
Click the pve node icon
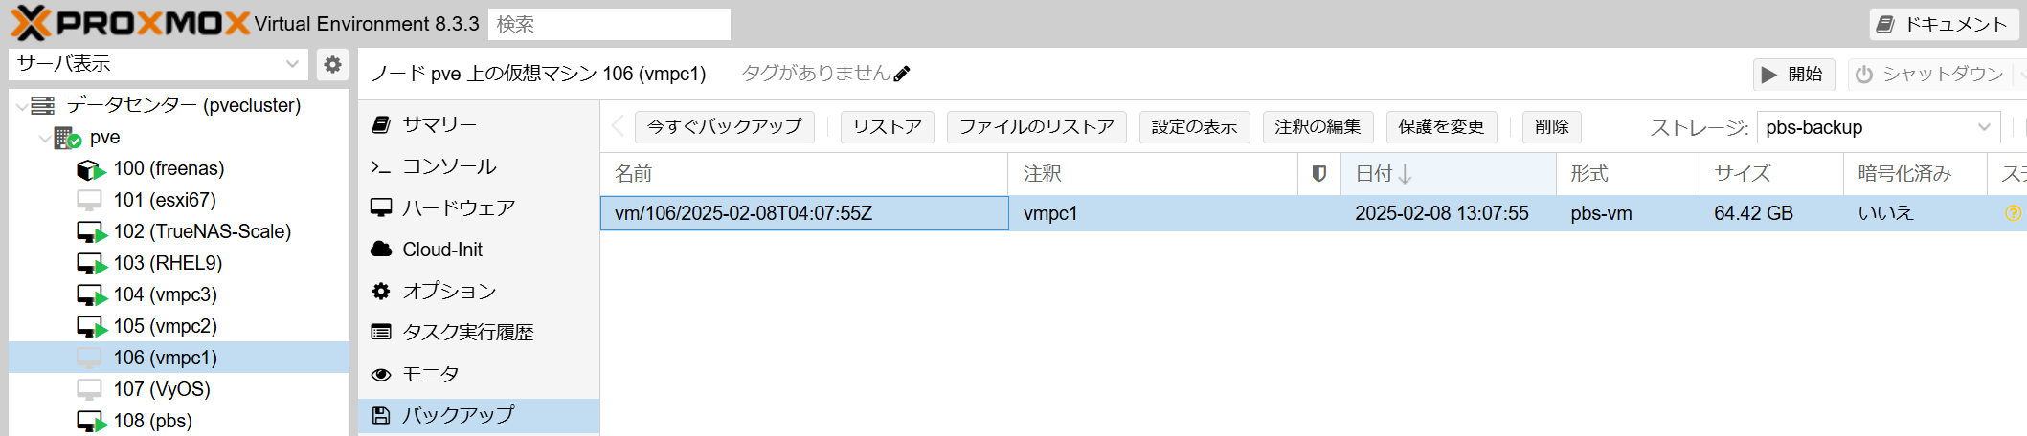pyautogui.click(x=67, y=138)
